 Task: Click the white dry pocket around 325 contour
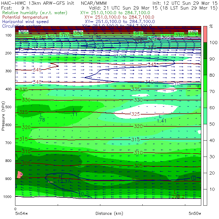(x=145, y=111)
